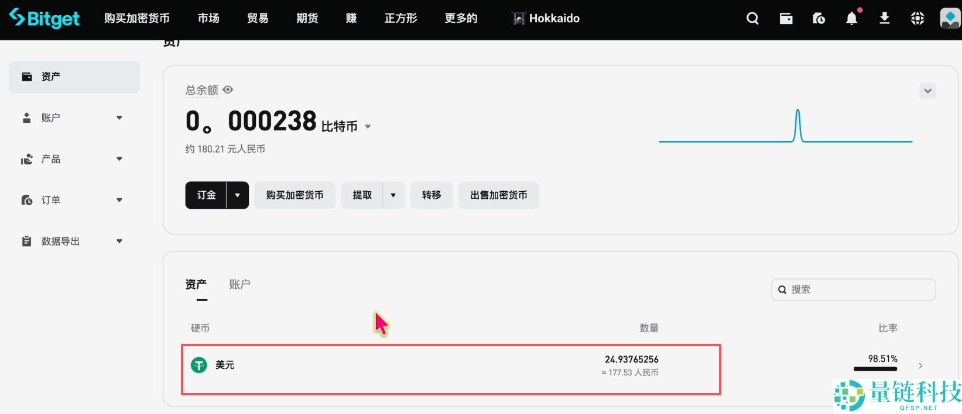Open the Bitget home logo
962x414 pixels.
tap(44, 18)
